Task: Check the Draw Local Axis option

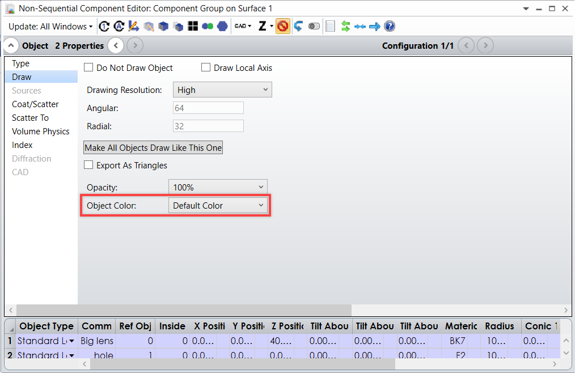Action: (206, 67)
